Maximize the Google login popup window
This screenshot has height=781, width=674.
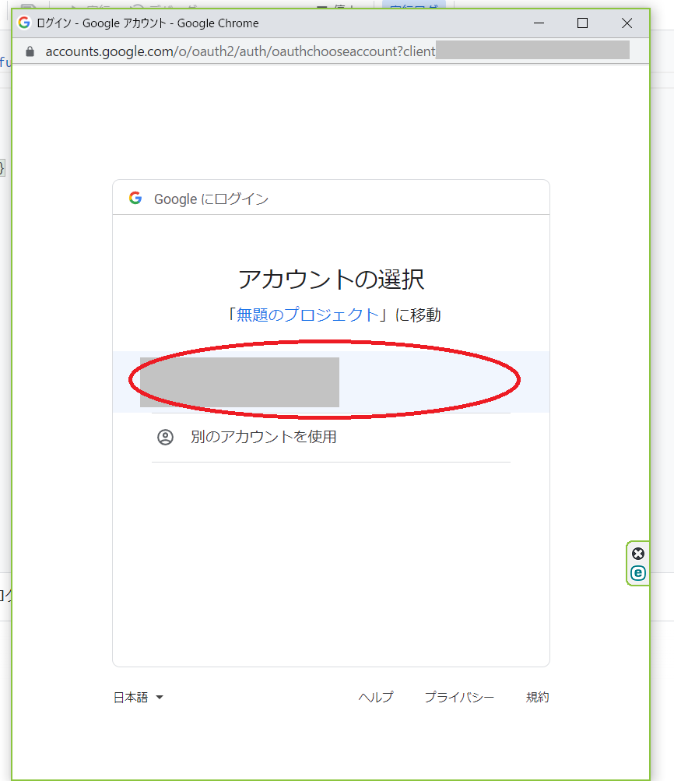pyautogui.click(x=582, y=23)
